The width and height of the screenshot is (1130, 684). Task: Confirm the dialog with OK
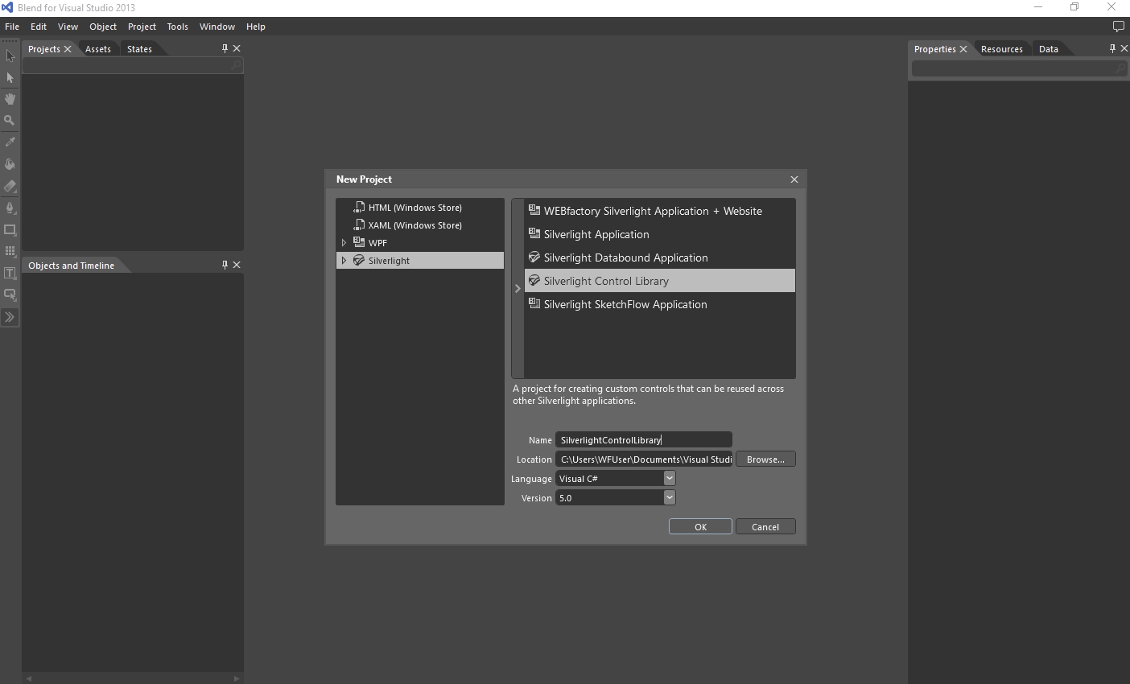coord(700,526)
